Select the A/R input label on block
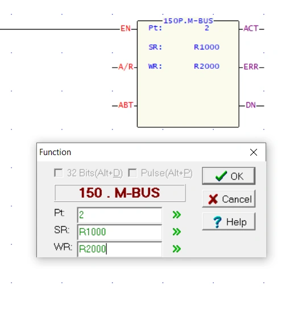This screenshot has width=298, height=313. 126,66
